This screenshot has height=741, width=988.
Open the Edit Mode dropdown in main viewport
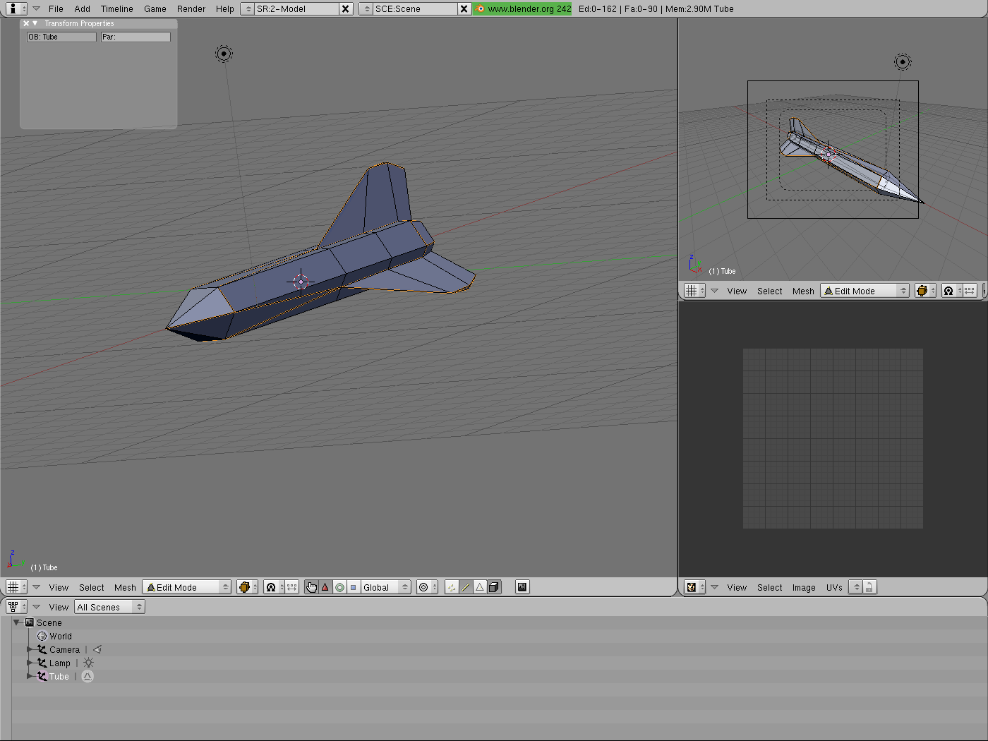[x=187, y=587]
